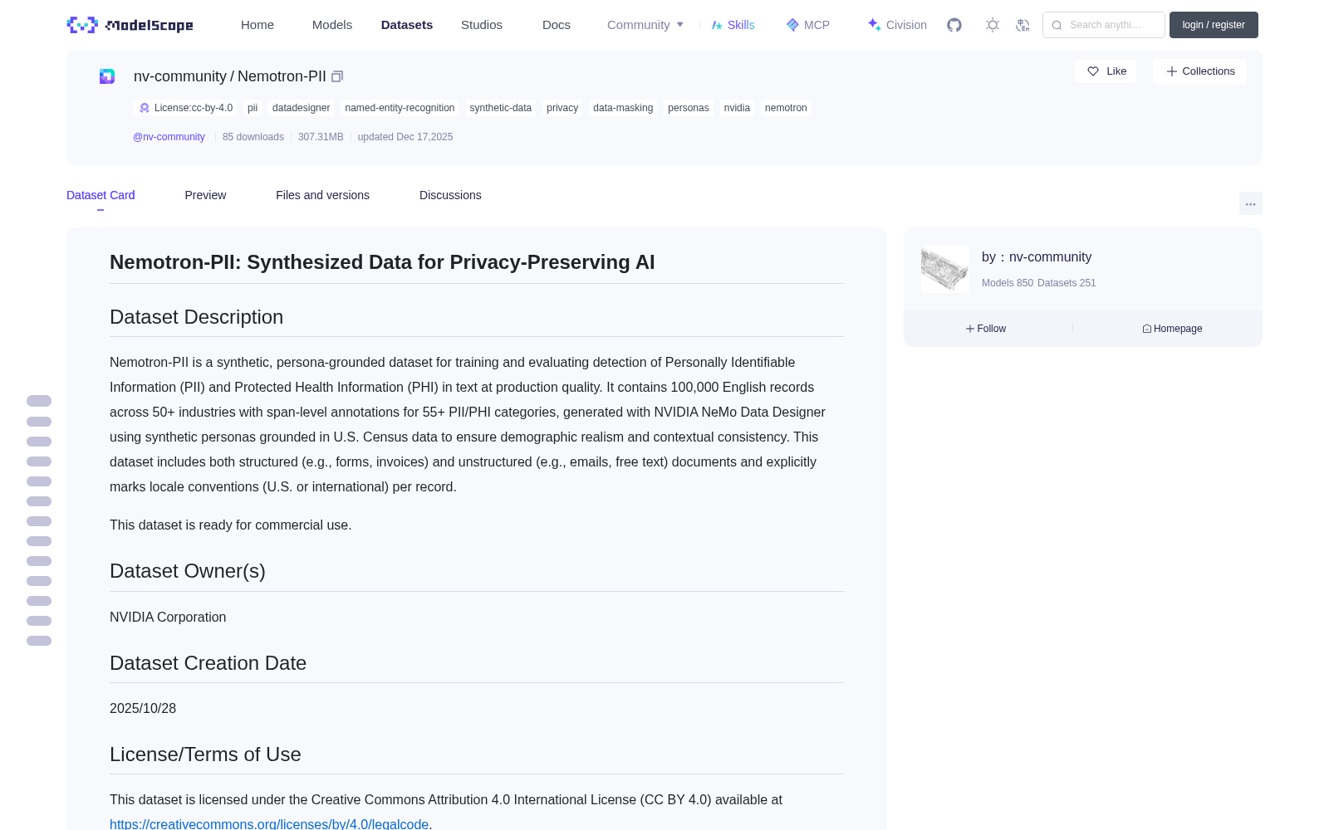Add dataset to Collections

pyautogui.click(x=1199, y=71)
